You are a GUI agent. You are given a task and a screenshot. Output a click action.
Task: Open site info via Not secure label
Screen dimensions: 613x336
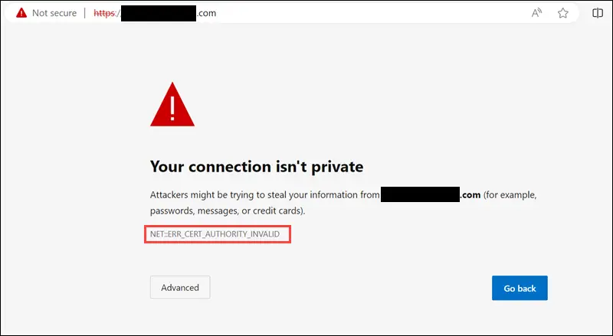[x=54, y=13]
